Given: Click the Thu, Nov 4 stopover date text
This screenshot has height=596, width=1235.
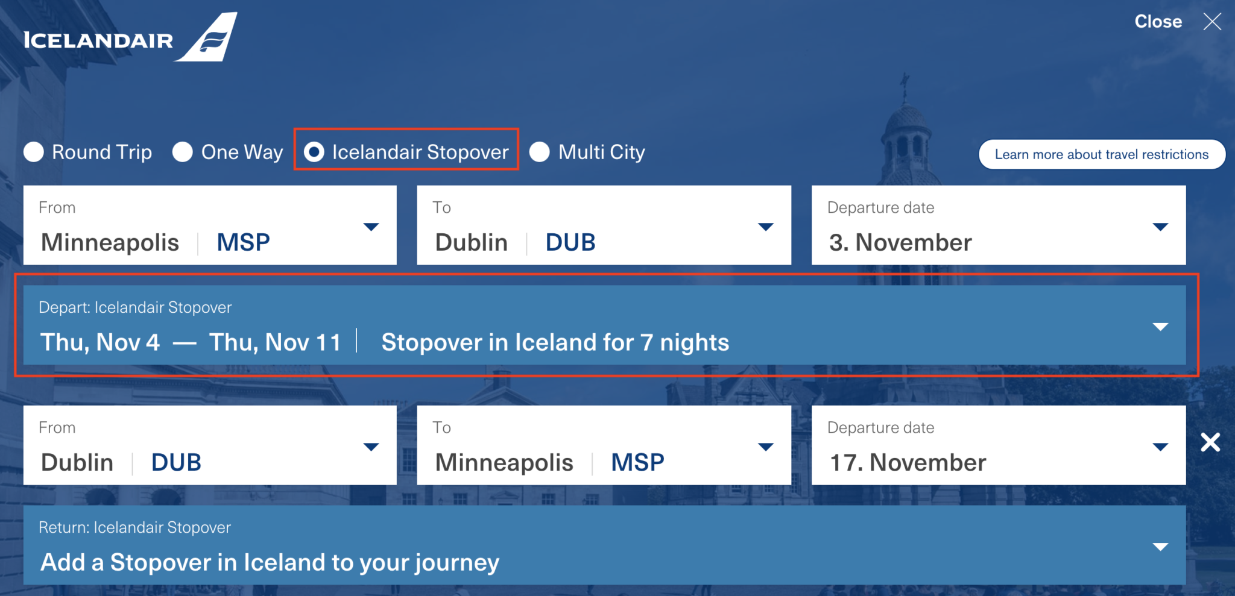Looking at the screenshot, I should 100,342.
